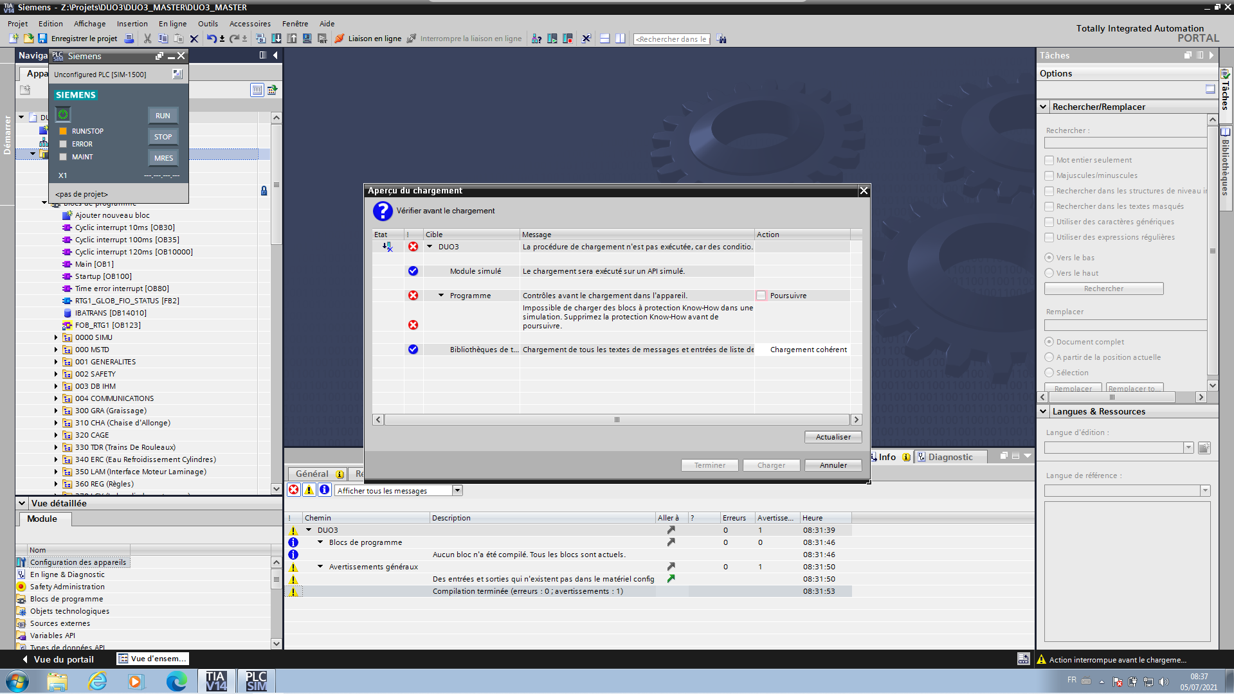Screen dimensions: 1234x694
Task: Select the Vers le bas radio button
Action: tap(1049, 258)
